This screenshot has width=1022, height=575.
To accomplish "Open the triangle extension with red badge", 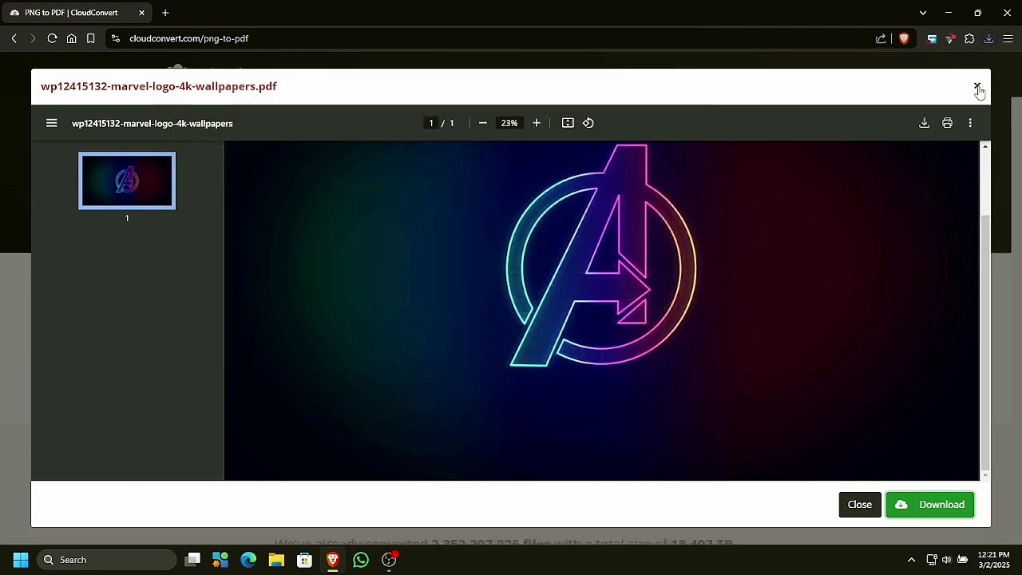I will [x=950, y=38].
